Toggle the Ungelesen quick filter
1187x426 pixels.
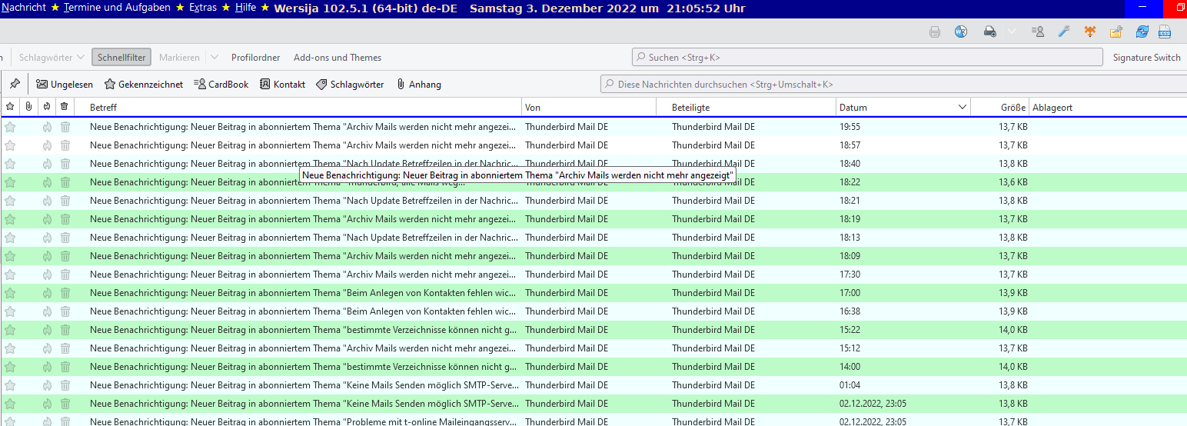tap(65, 85)
